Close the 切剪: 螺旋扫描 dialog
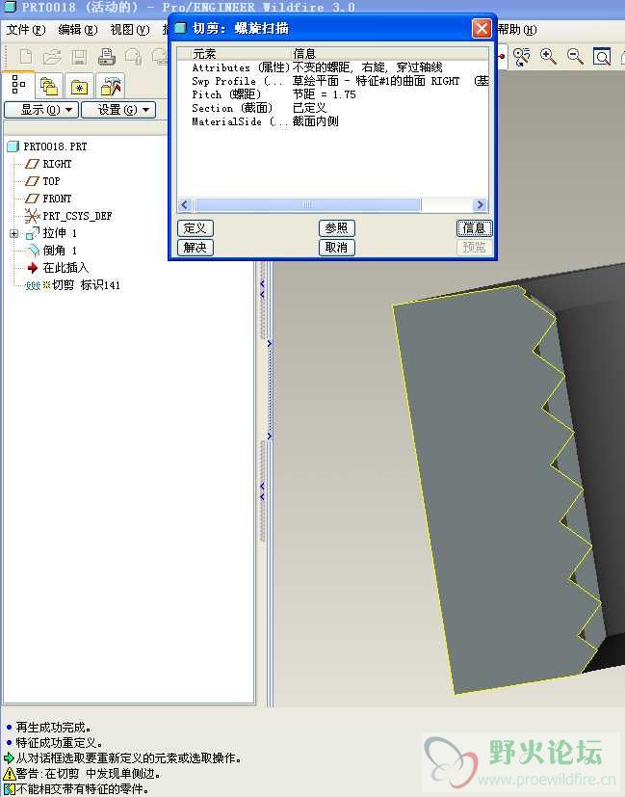Screen dimensions: 625x797 click(482, 29)
